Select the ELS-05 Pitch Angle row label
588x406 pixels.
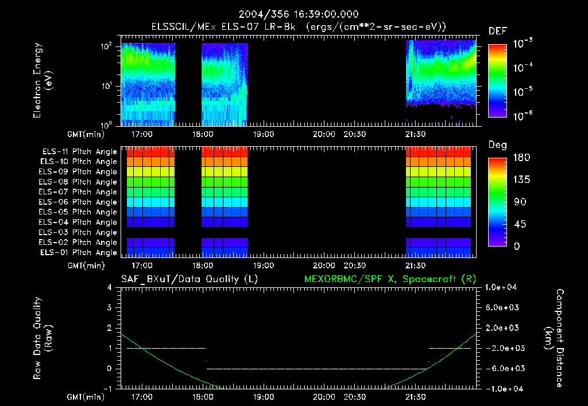pyautogui.click(x=78, y=212)
